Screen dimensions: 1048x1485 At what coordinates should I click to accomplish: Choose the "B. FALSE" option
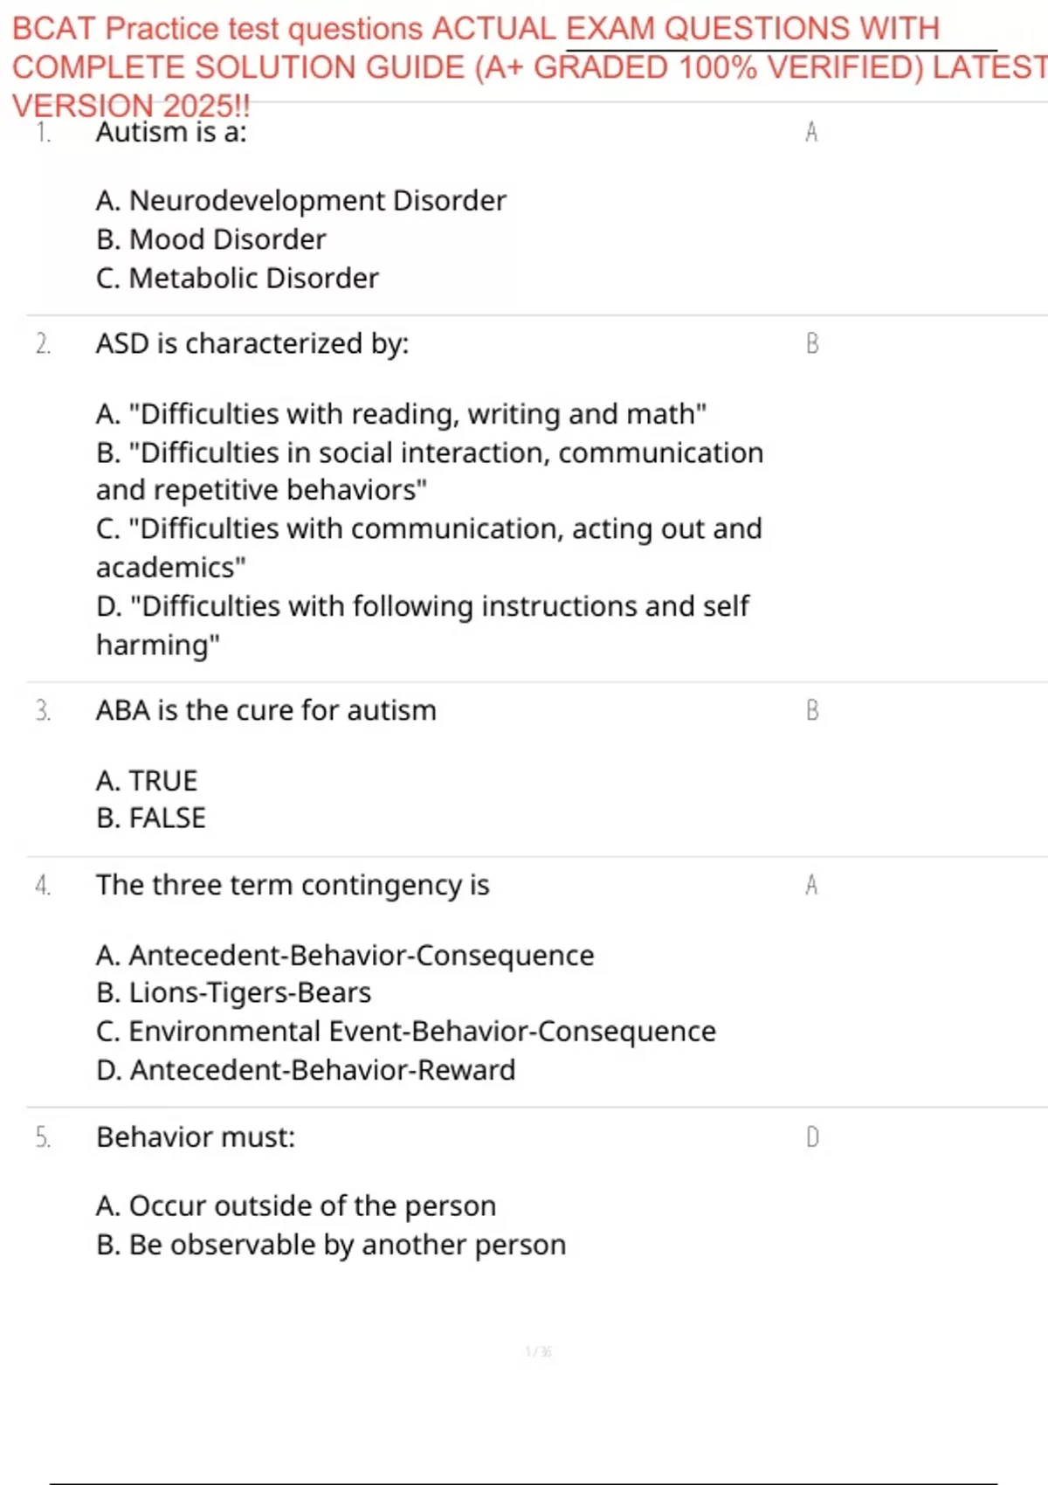tap(151, 818)
